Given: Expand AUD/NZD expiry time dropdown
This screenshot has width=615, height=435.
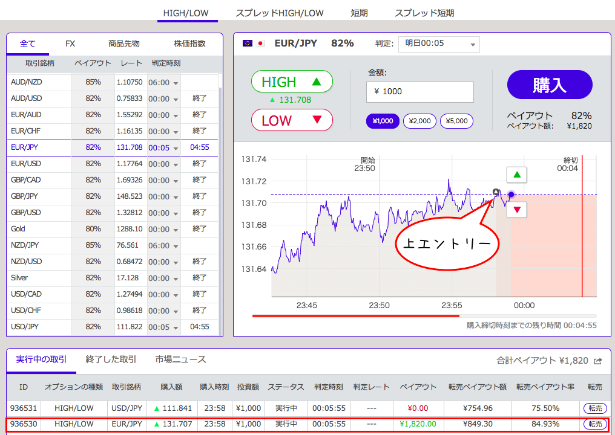Looking at the screenshot, I should (x=176, y=83).
